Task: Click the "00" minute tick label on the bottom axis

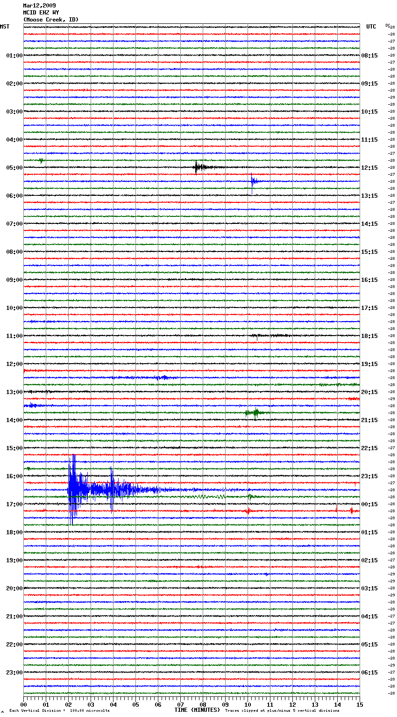Action: coord(23,704)
